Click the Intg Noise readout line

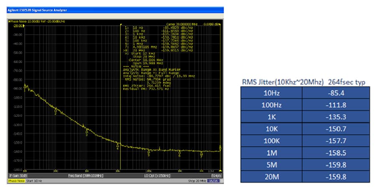pos(159,76)
